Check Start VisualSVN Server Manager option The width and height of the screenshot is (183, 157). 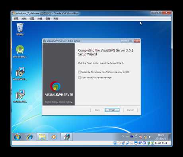(x=80, y=78)
